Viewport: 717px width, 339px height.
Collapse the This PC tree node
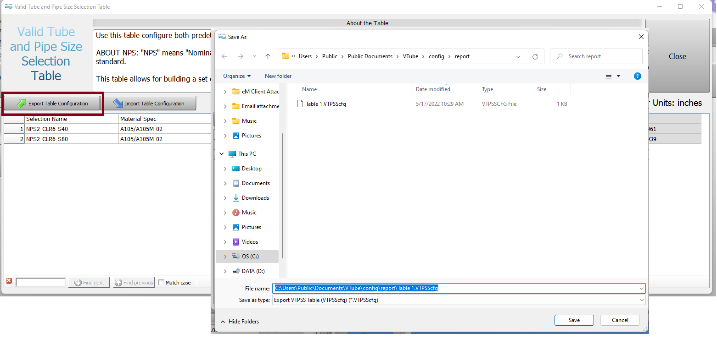pyautogui.click(x=222, y=154)
